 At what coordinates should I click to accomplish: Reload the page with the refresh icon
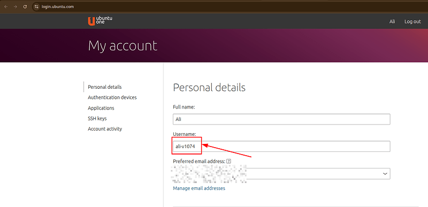pos(25,7)
